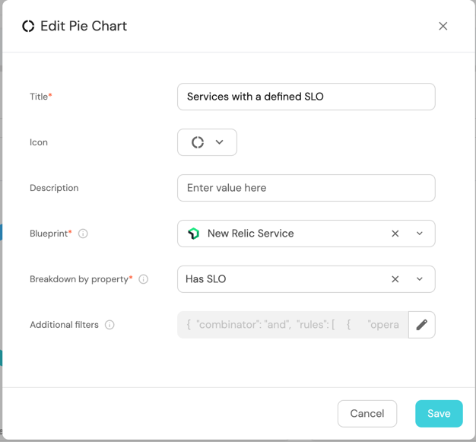
Task: Save the pie chart changes
Action: tap(439, 414)
